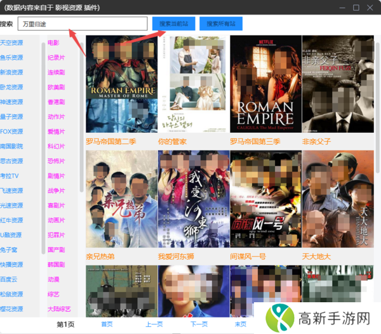Screen dimensions: 381x334
Task: Open 你的管家 poster thumbnail
Action: click(193, 84)
